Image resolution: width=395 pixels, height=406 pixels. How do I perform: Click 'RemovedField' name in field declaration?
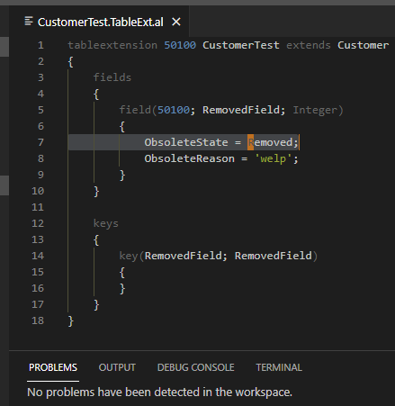(x=241, y=110)
